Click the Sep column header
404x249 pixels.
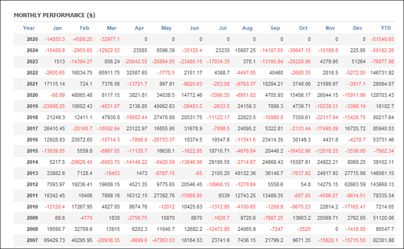point(275,28)
